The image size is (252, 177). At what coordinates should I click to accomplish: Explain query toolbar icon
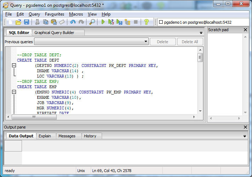point(128,22)
